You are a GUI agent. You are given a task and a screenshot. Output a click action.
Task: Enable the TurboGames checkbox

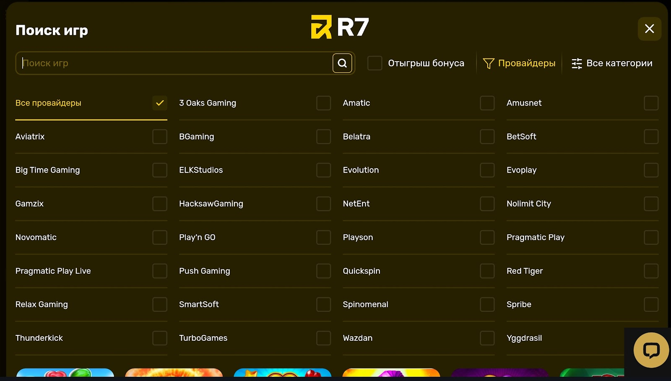click(323, 338)
